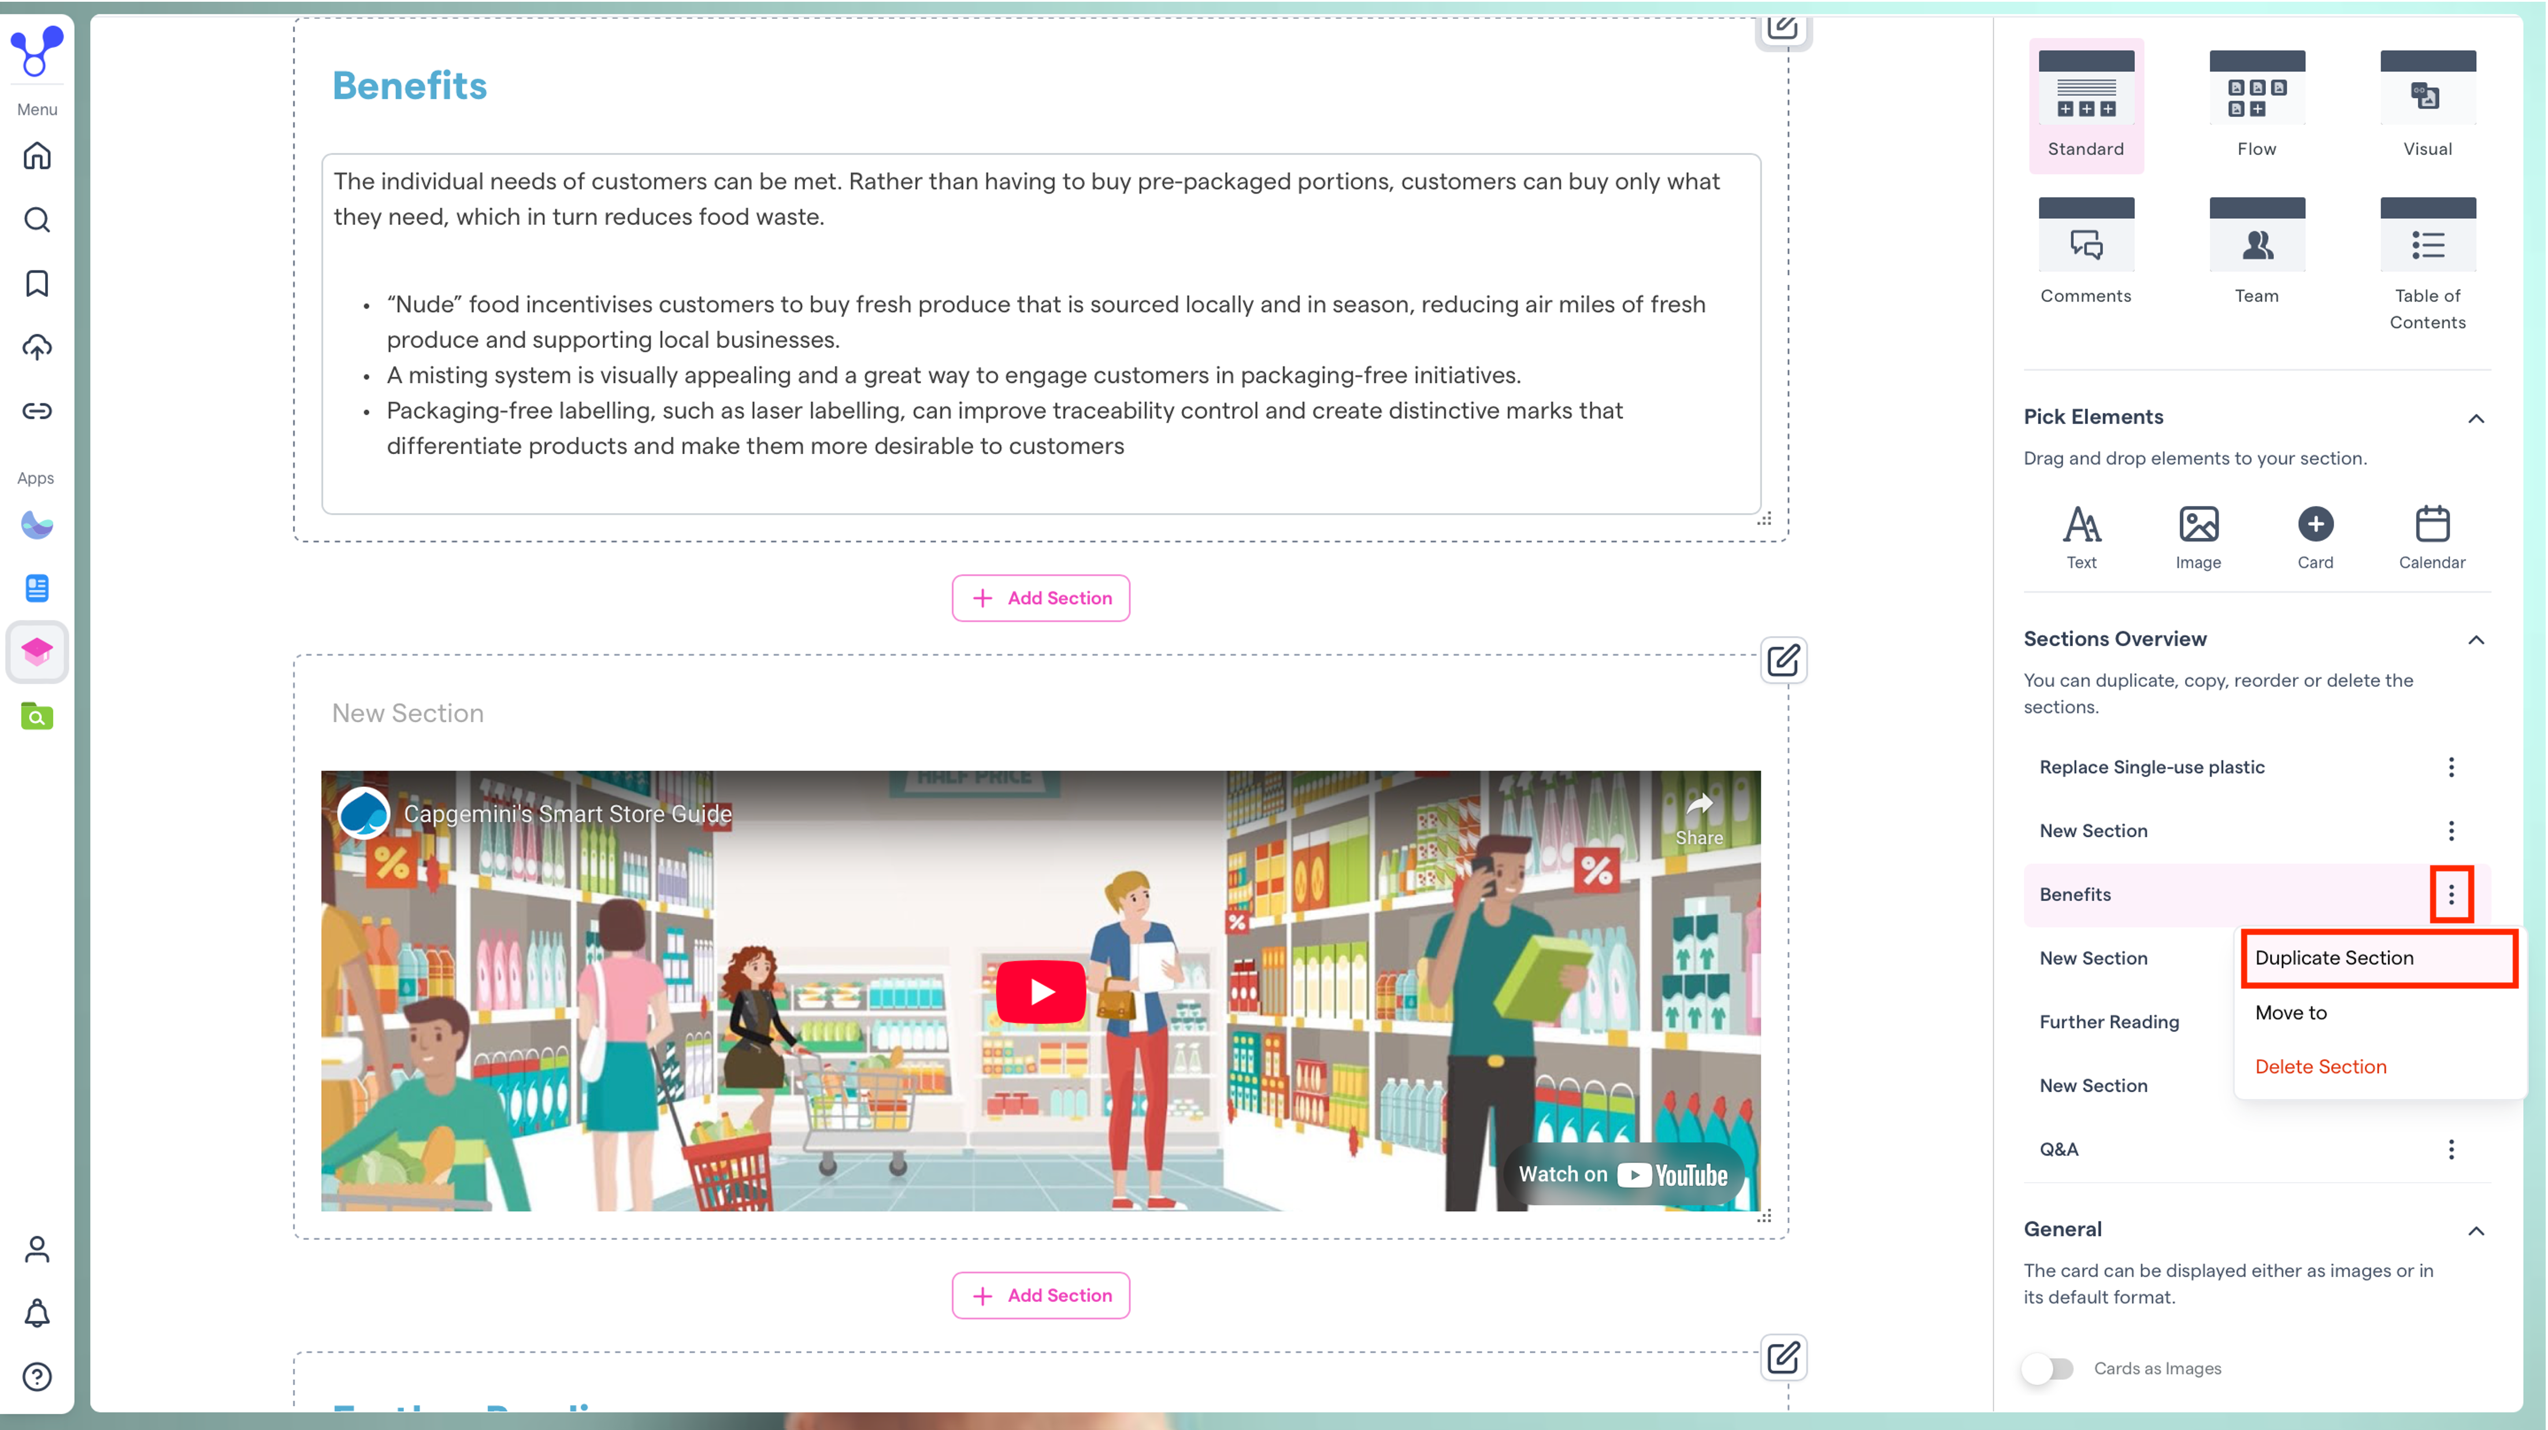This screenshot has width=2548, height=1430.
Task: Click Add Section below Benefits
Action: [1041, 599]
